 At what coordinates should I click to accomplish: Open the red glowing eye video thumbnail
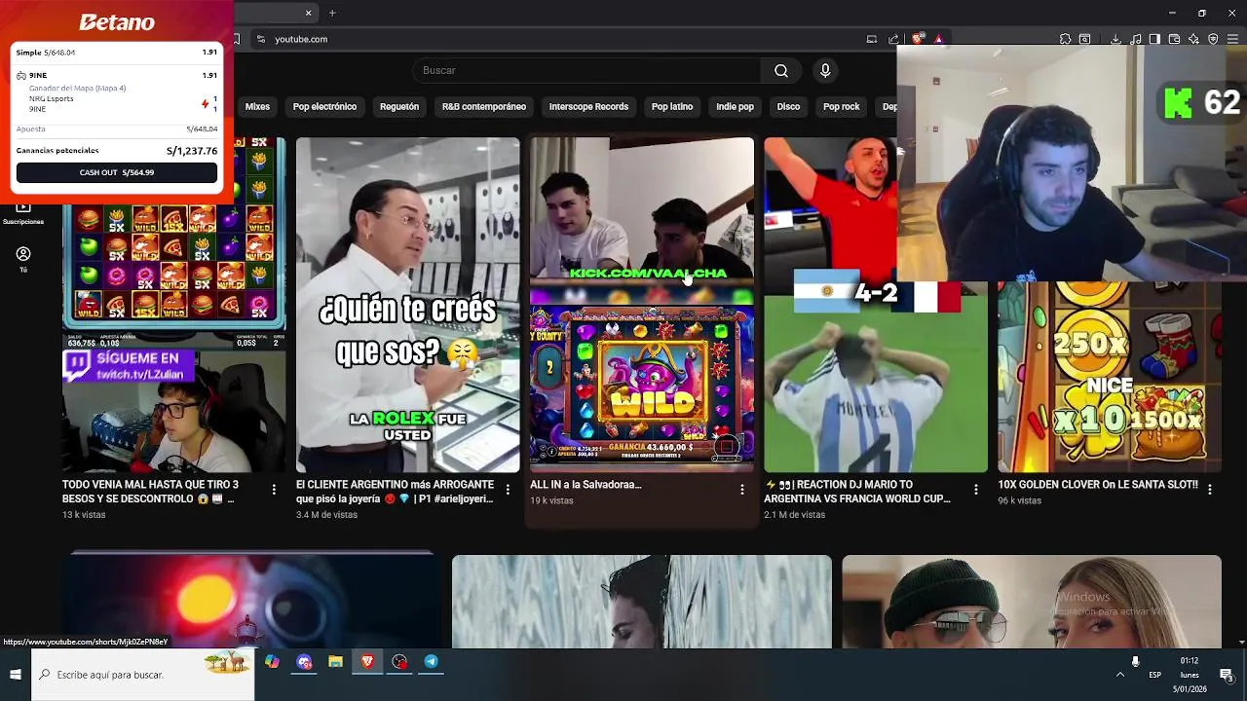[x=251, y=600]
